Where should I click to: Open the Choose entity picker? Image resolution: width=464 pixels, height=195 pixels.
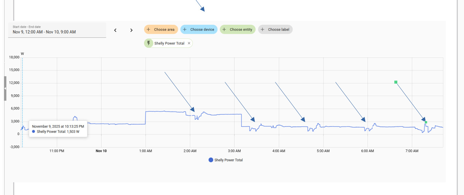click(x=238, y=29)
